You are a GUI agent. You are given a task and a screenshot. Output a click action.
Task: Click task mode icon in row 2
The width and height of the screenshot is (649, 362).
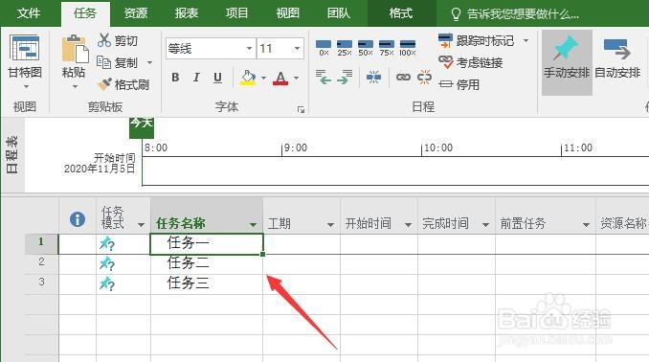pos(107,263)
